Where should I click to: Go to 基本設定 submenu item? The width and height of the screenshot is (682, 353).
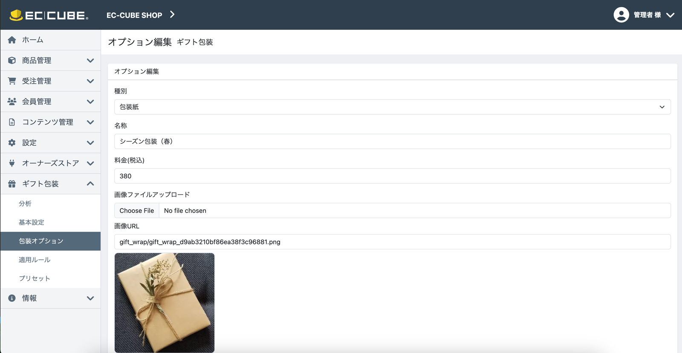[x=32, y=223]
